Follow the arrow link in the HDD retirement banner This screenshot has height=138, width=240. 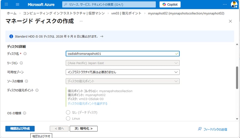point(102,36)
